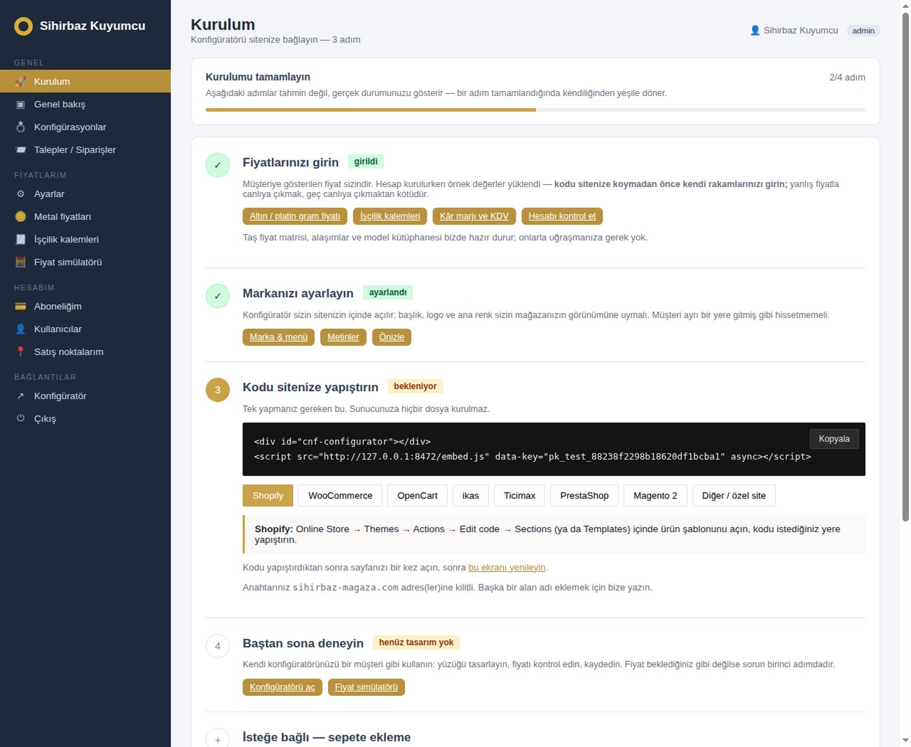Click the credit card icon beside Aboneliğim
Image resolution: width=911 pixels, height=747 pixels.
pyautogui.click(x=20, y=306)
